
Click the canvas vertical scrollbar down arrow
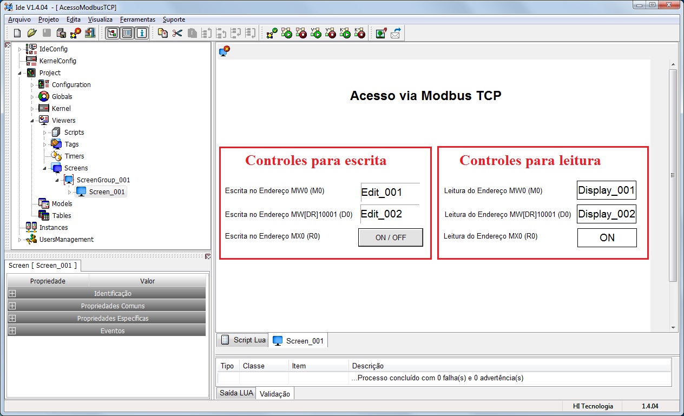(673, 327)
